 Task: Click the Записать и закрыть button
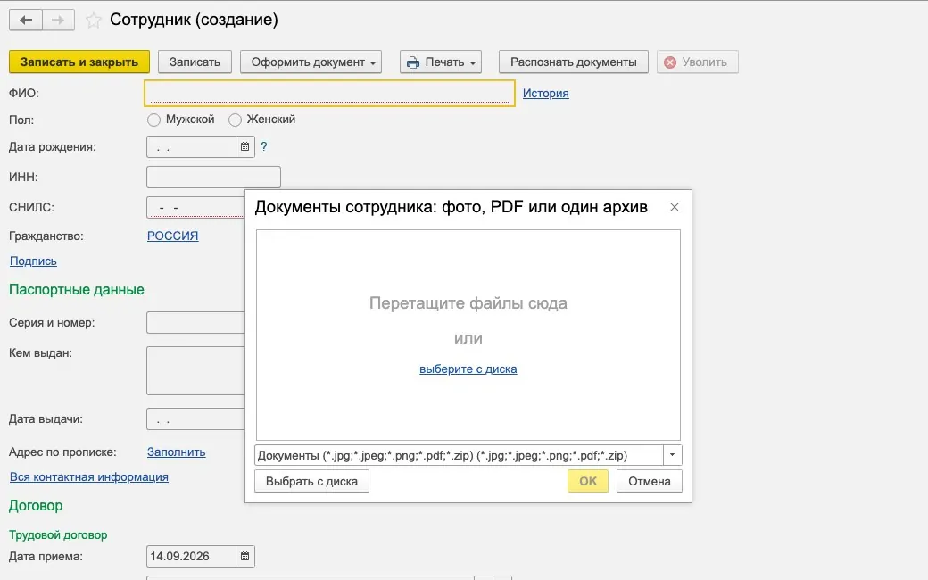click(x=79, y=62)
